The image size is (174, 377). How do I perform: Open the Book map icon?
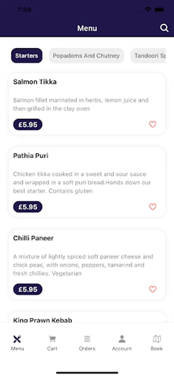point(157,339)
